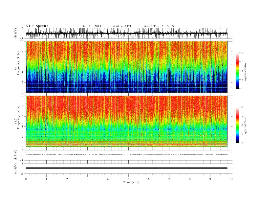Click the ch.1 color bar "log(PSD)(V²/Hz)" label
This screenshot has width=260, height=201.
pyautogui.click(x=246, y=72)
